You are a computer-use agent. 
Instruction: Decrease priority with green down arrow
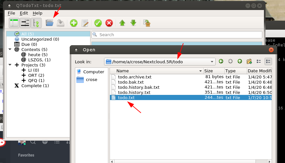133,23
